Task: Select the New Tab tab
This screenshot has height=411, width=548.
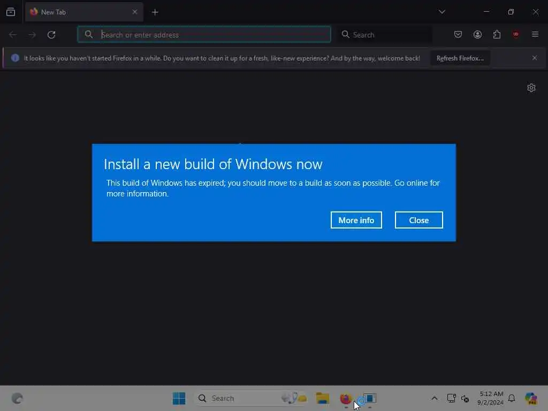Action: [84, 12]
